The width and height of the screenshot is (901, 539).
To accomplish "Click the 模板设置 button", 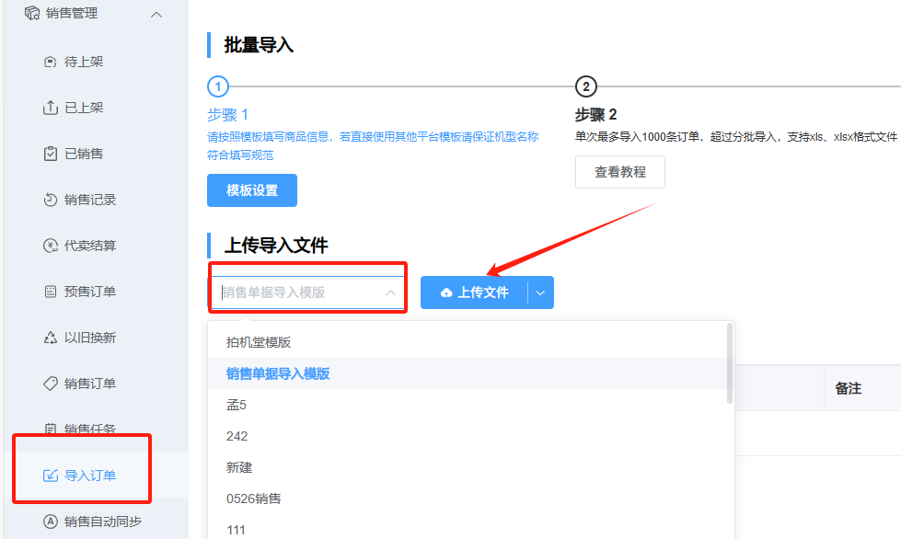I will (251, 190).
